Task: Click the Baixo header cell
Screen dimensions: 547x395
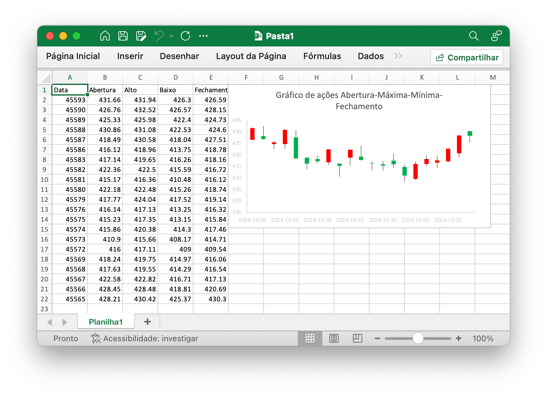Action: tap(175, 90)
